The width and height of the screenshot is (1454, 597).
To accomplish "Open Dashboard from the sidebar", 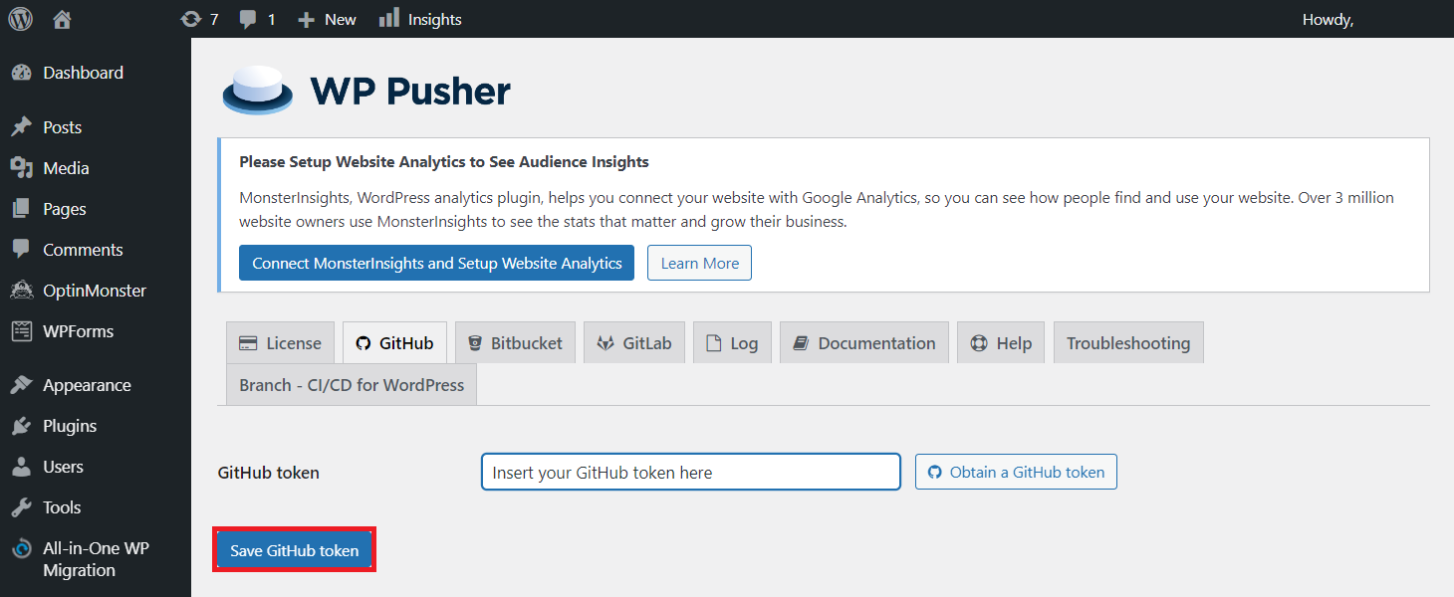I will click(x=83, y=73).
